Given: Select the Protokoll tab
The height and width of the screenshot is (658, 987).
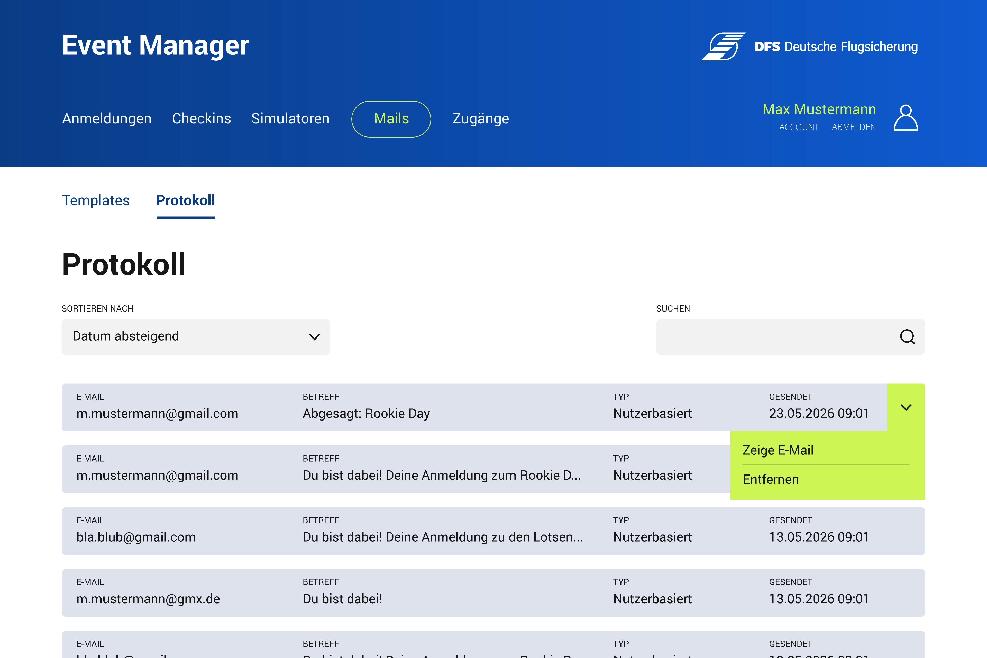Looking at the screenshot, I should (x=186, y=200).
